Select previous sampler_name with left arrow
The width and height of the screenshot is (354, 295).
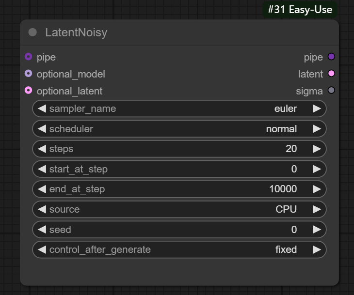tap(42, 109)
